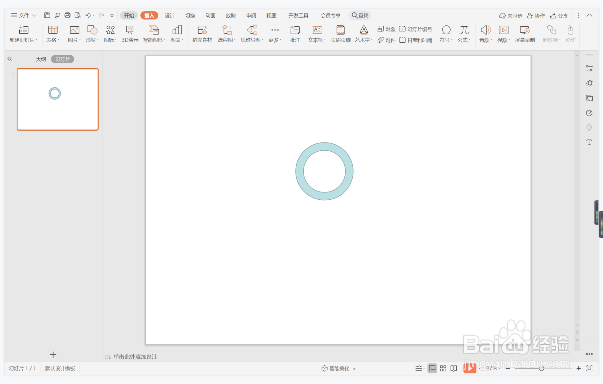Select slide 1 thumbnail
The image size is (603, 384).
tap(57, 100)
